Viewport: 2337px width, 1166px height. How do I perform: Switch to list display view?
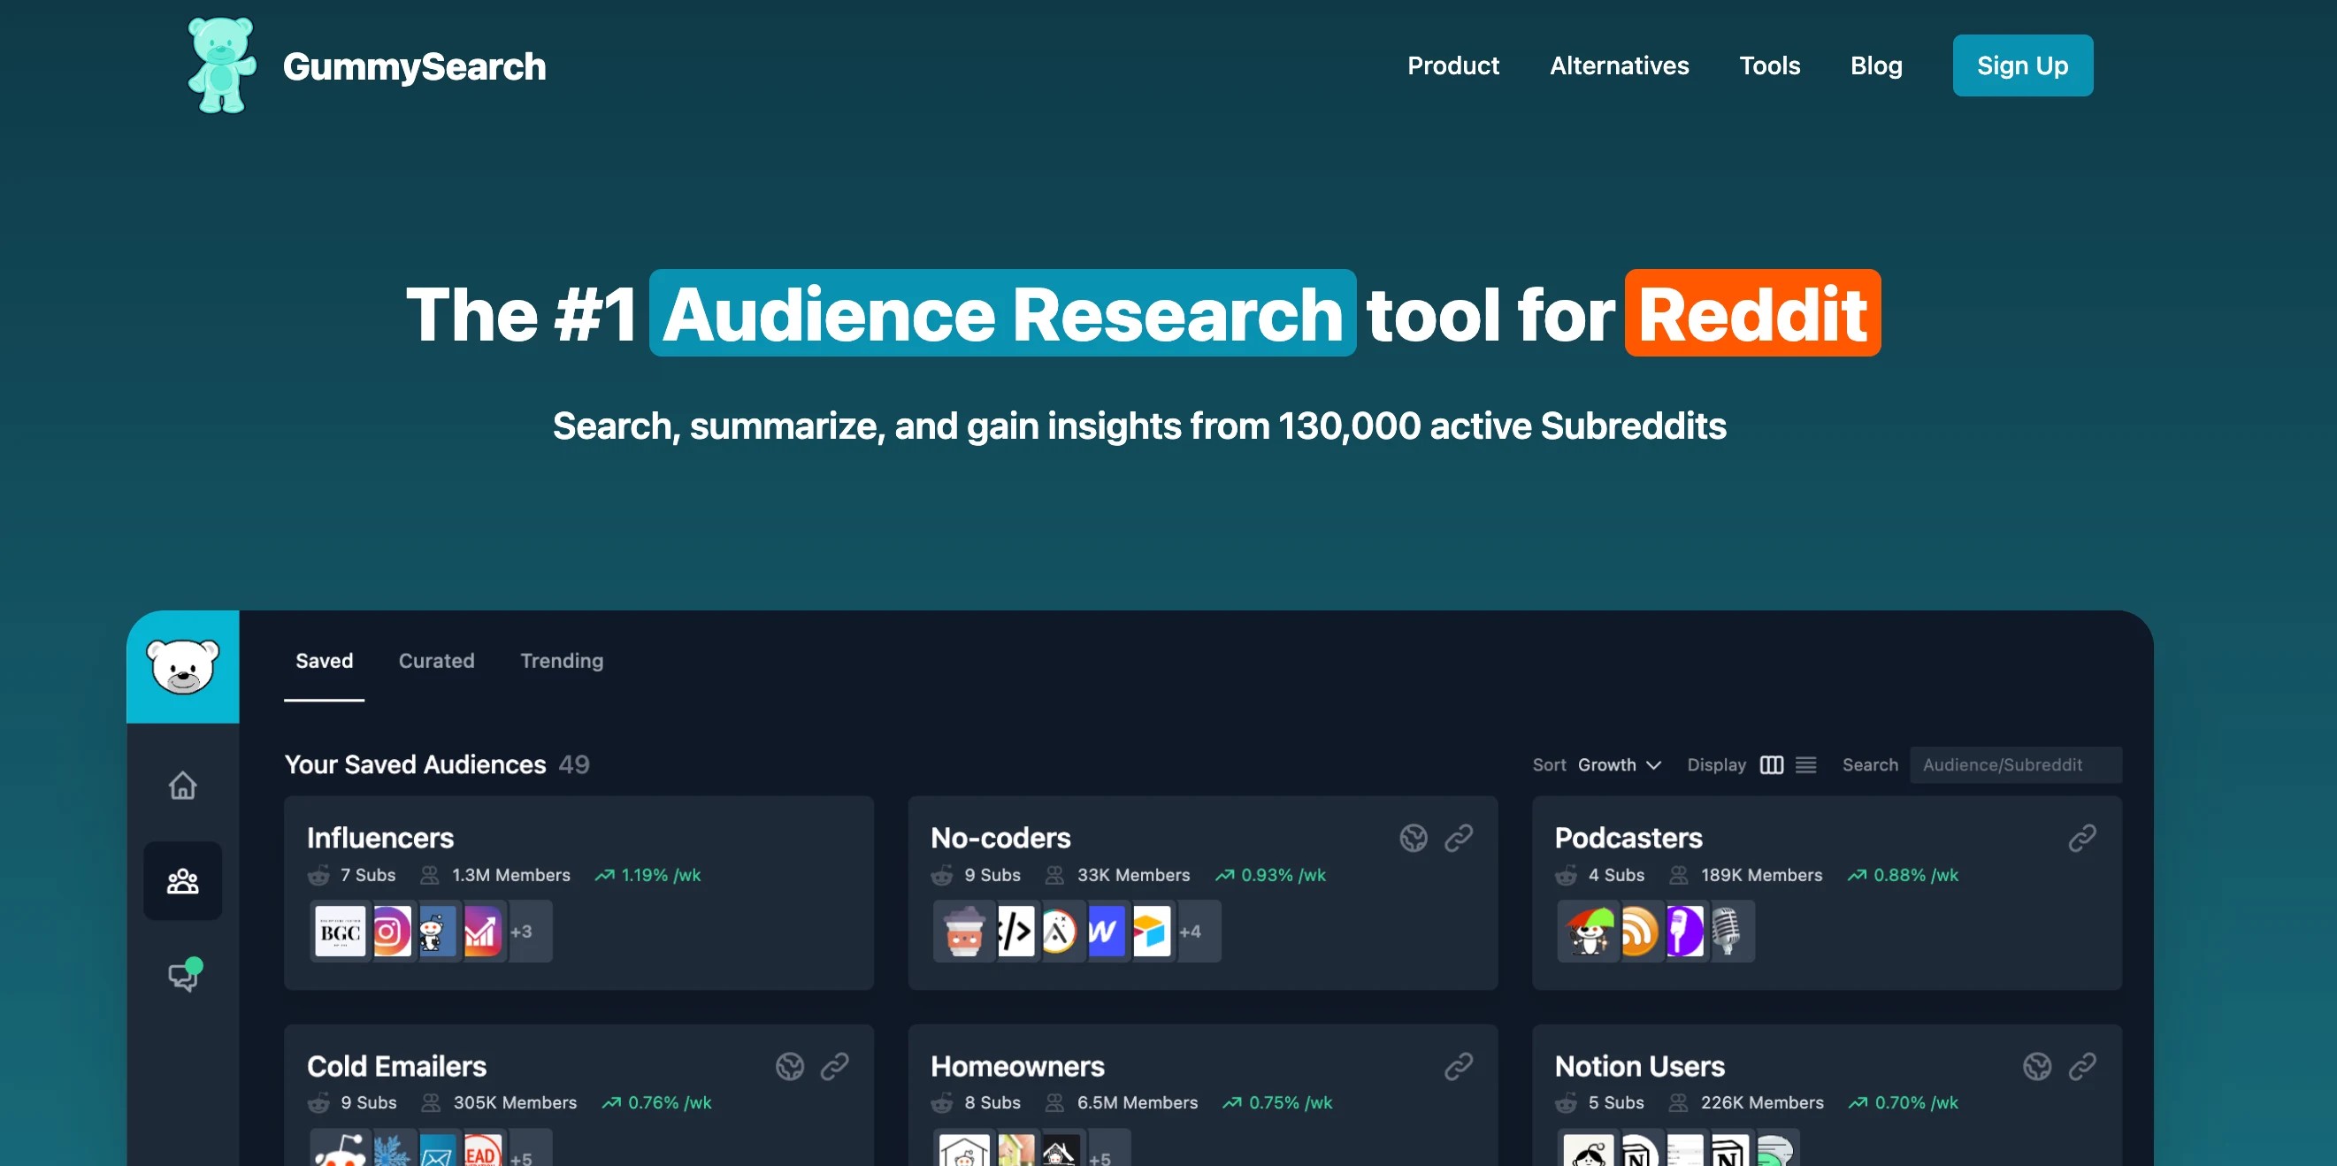click(1806, 765)
